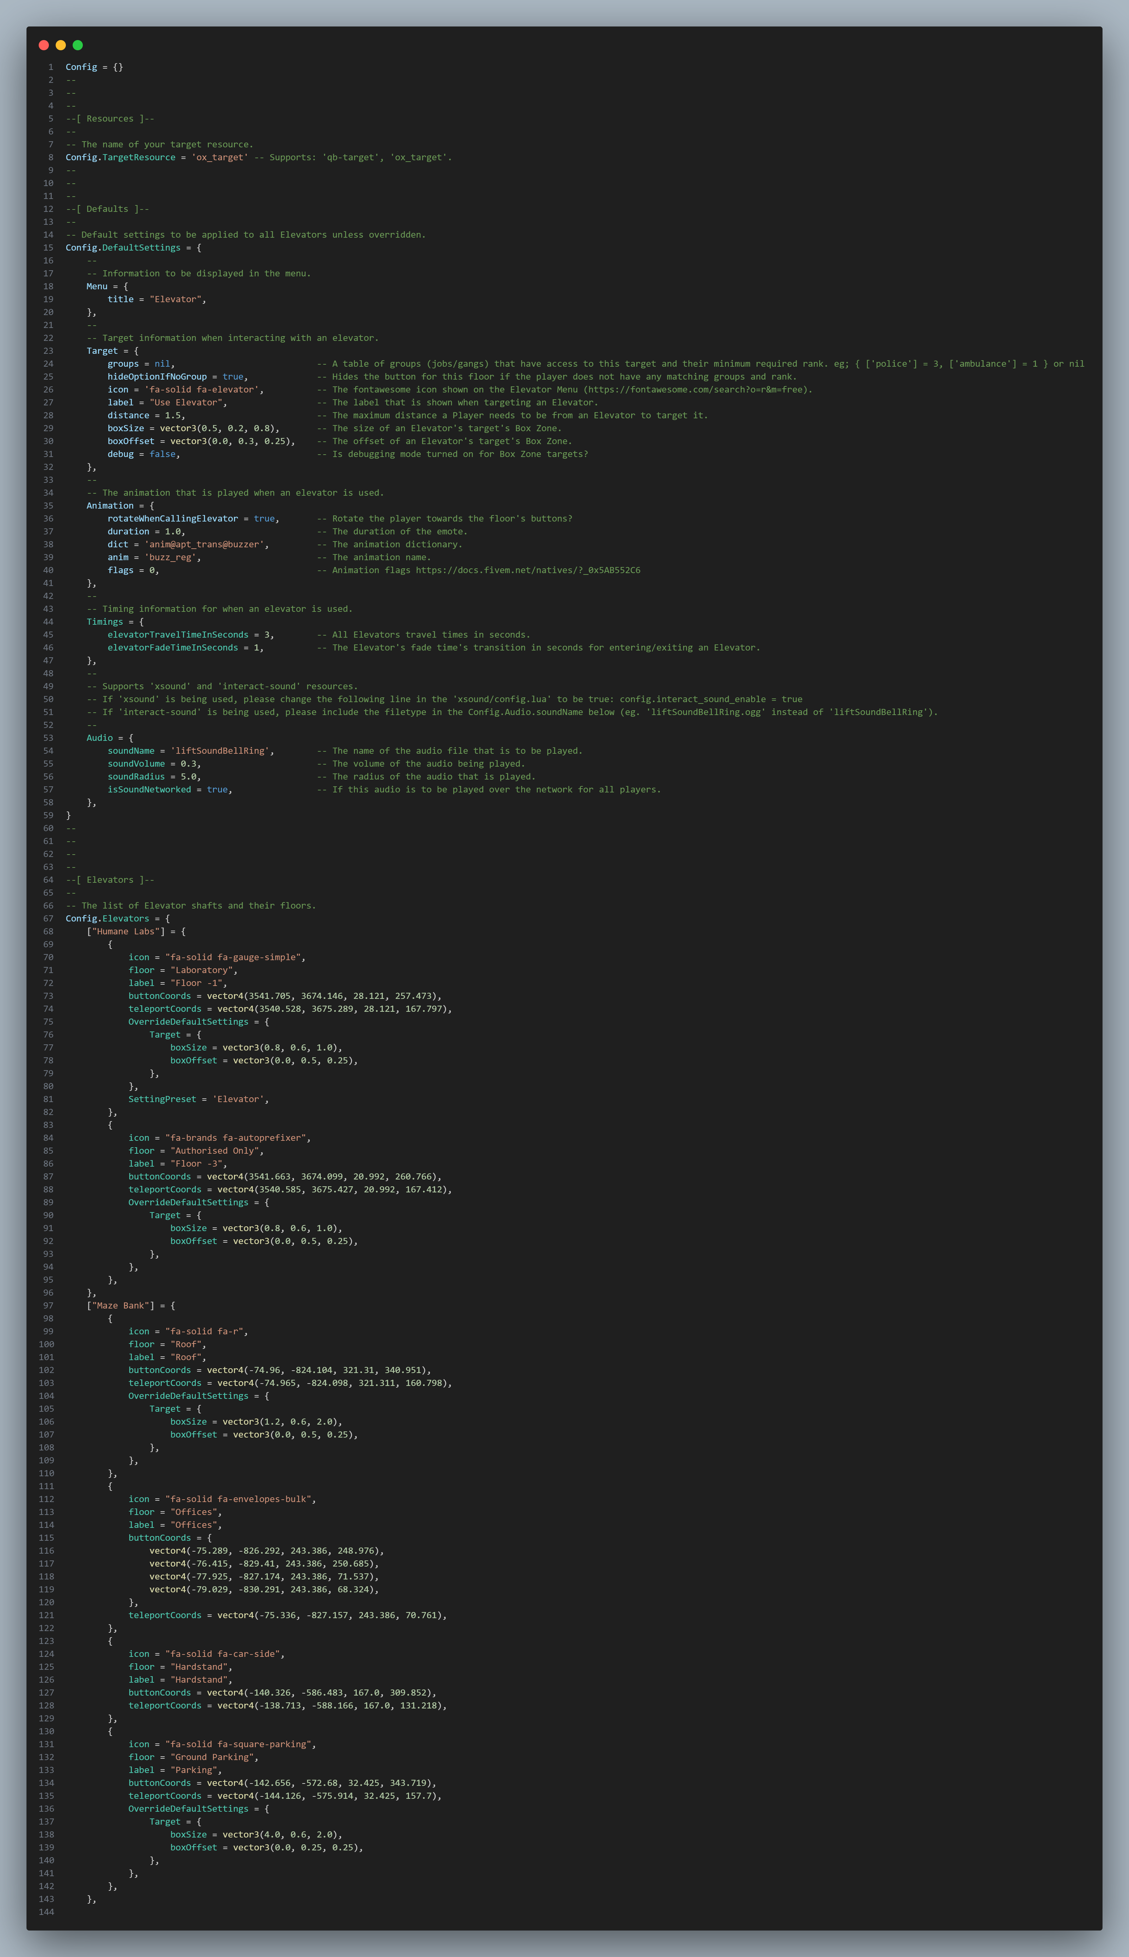1129x1957 pixels.
Task: Click the 'rotateWhenCallingElevator' setting name
Action: 173,519
